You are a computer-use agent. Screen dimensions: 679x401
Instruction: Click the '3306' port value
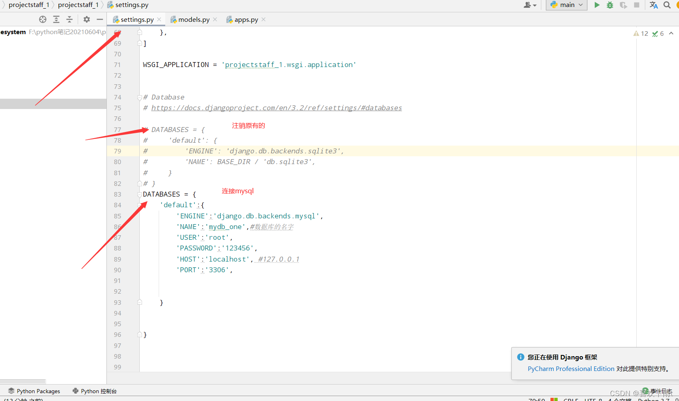tap(217, 270)
